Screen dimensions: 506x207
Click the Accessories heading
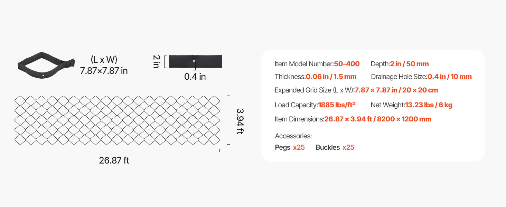coord(293,136)
